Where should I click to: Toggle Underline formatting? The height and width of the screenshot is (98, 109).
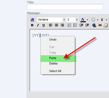tap(43, 25)
